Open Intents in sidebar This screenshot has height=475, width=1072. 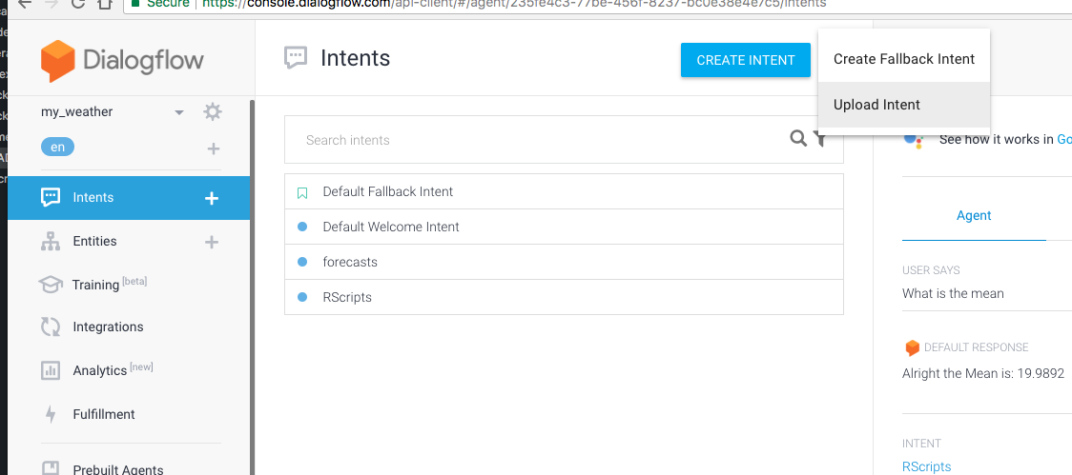pos(129,198)
